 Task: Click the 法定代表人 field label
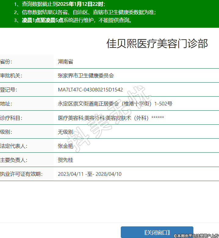[13, 146]
